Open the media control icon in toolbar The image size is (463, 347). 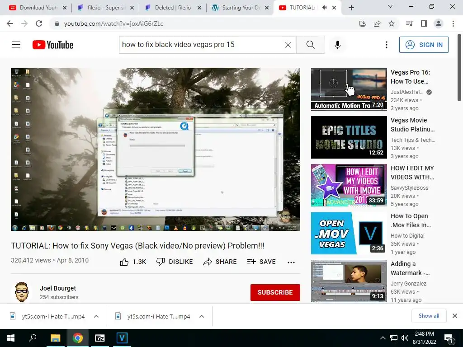click(410, 23)
